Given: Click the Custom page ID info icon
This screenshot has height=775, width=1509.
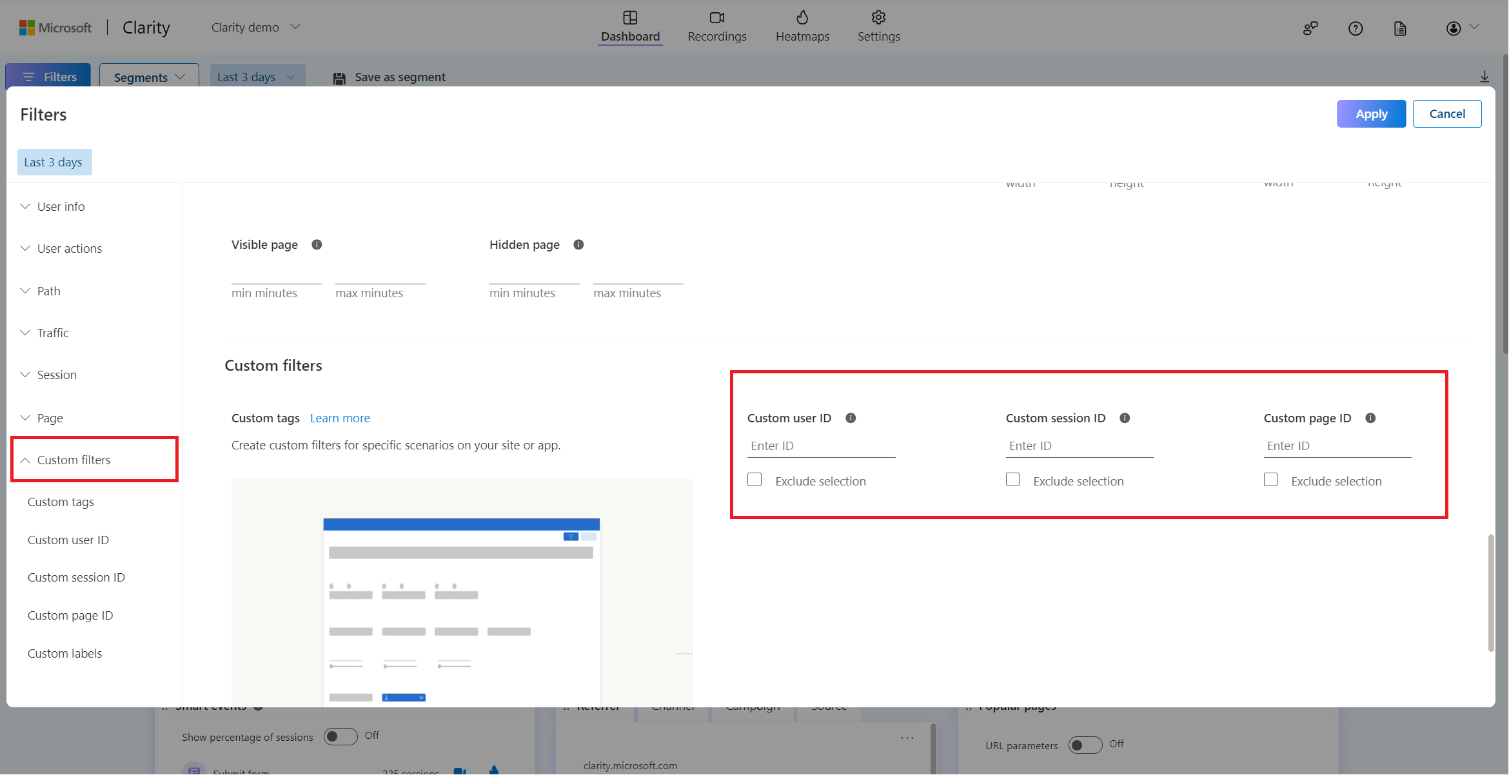Looking at the screenshot, I should [x=1370, y=418].
